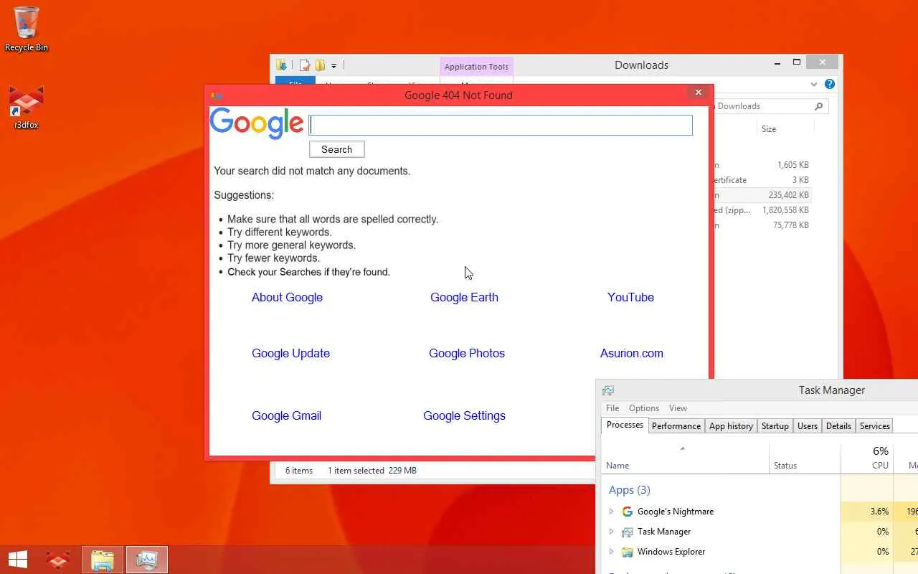This screenshot has width=918, height=574.
Task: Switch to the Services tab
Action: [875, 426]
